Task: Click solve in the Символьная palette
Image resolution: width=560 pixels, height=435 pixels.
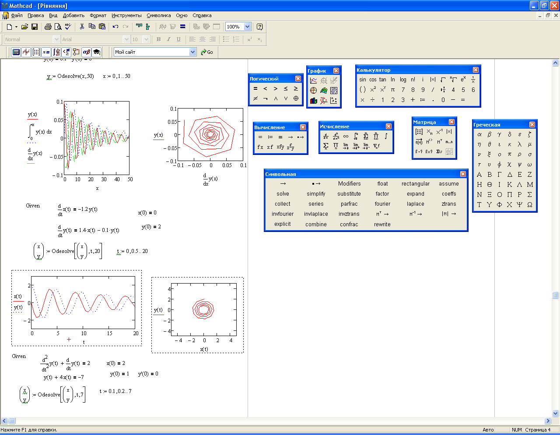Action: pos(283,194)
